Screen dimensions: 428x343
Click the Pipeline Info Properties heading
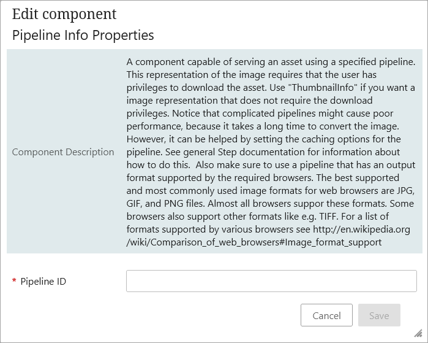83,35
